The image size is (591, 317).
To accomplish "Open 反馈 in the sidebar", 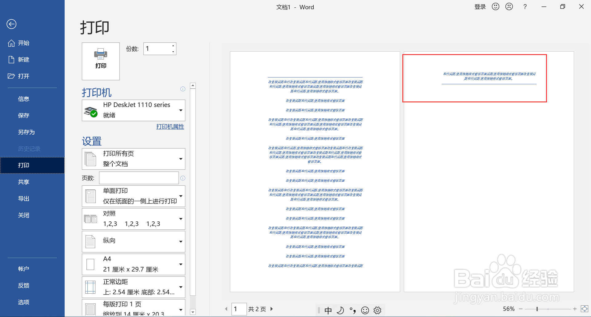I will [x=32, y=285].
